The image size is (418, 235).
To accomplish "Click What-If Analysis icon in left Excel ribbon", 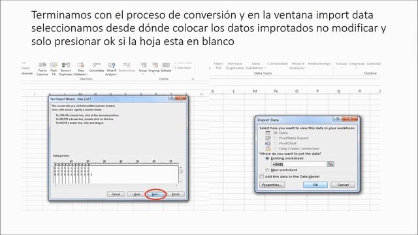I will tap(112, 65).
